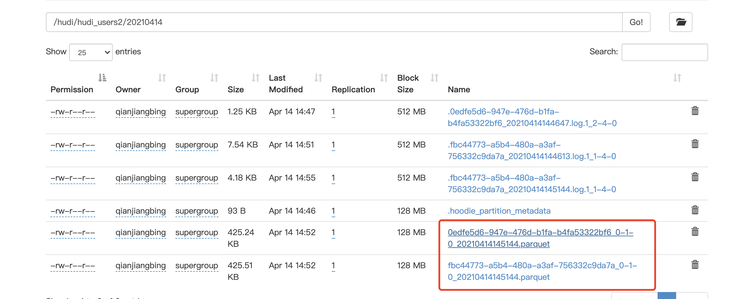Open the folder browser icon beside Go!

pyautogui.click(x=680, y=22)
